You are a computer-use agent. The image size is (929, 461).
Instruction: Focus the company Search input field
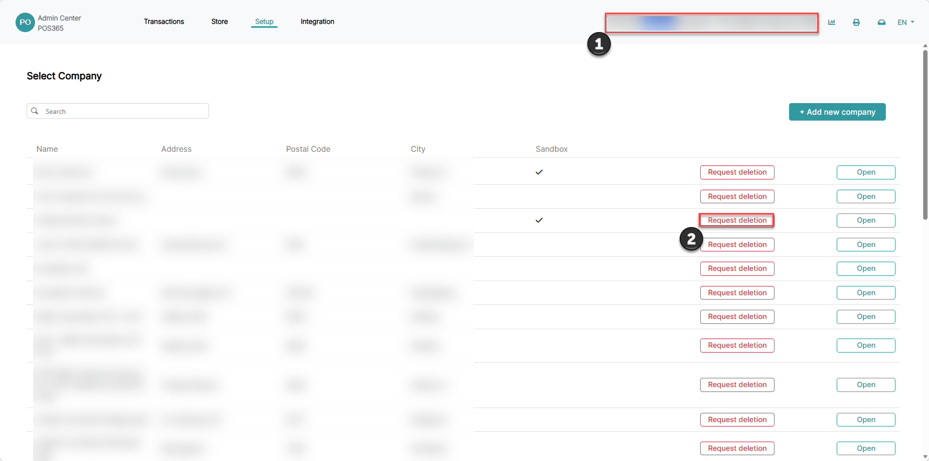[x=118, y=111]
